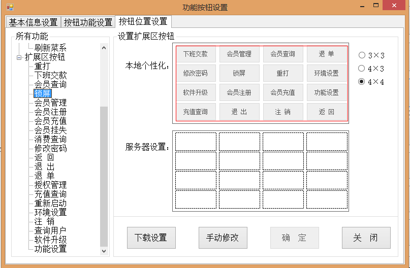Click the 手动修改 button
The image size is (410, 268).
[x=223, y=238]
